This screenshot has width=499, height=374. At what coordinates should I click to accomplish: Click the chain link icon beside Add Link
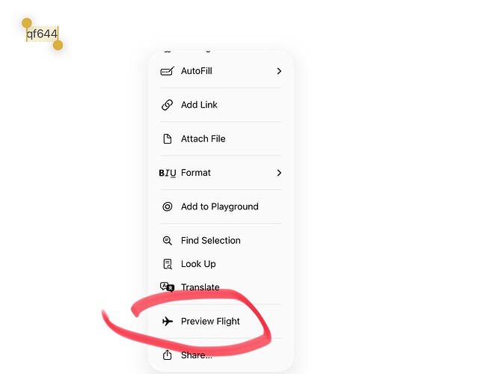pos(167,105)
